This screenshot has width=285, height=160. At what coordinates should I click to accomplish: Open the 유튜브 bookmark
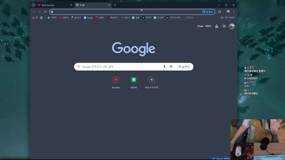(64, 18)
